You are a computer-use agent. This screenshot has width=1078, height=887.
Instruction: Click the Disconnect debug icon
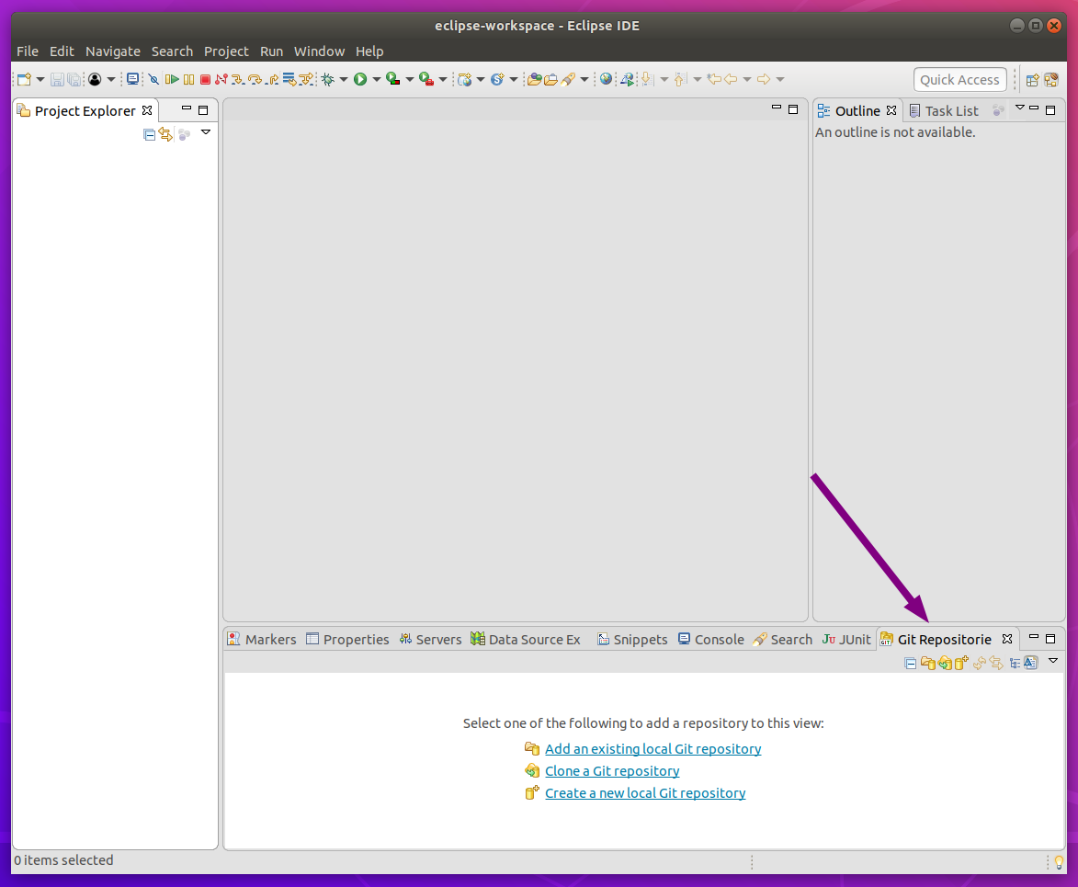pos(221,79)
